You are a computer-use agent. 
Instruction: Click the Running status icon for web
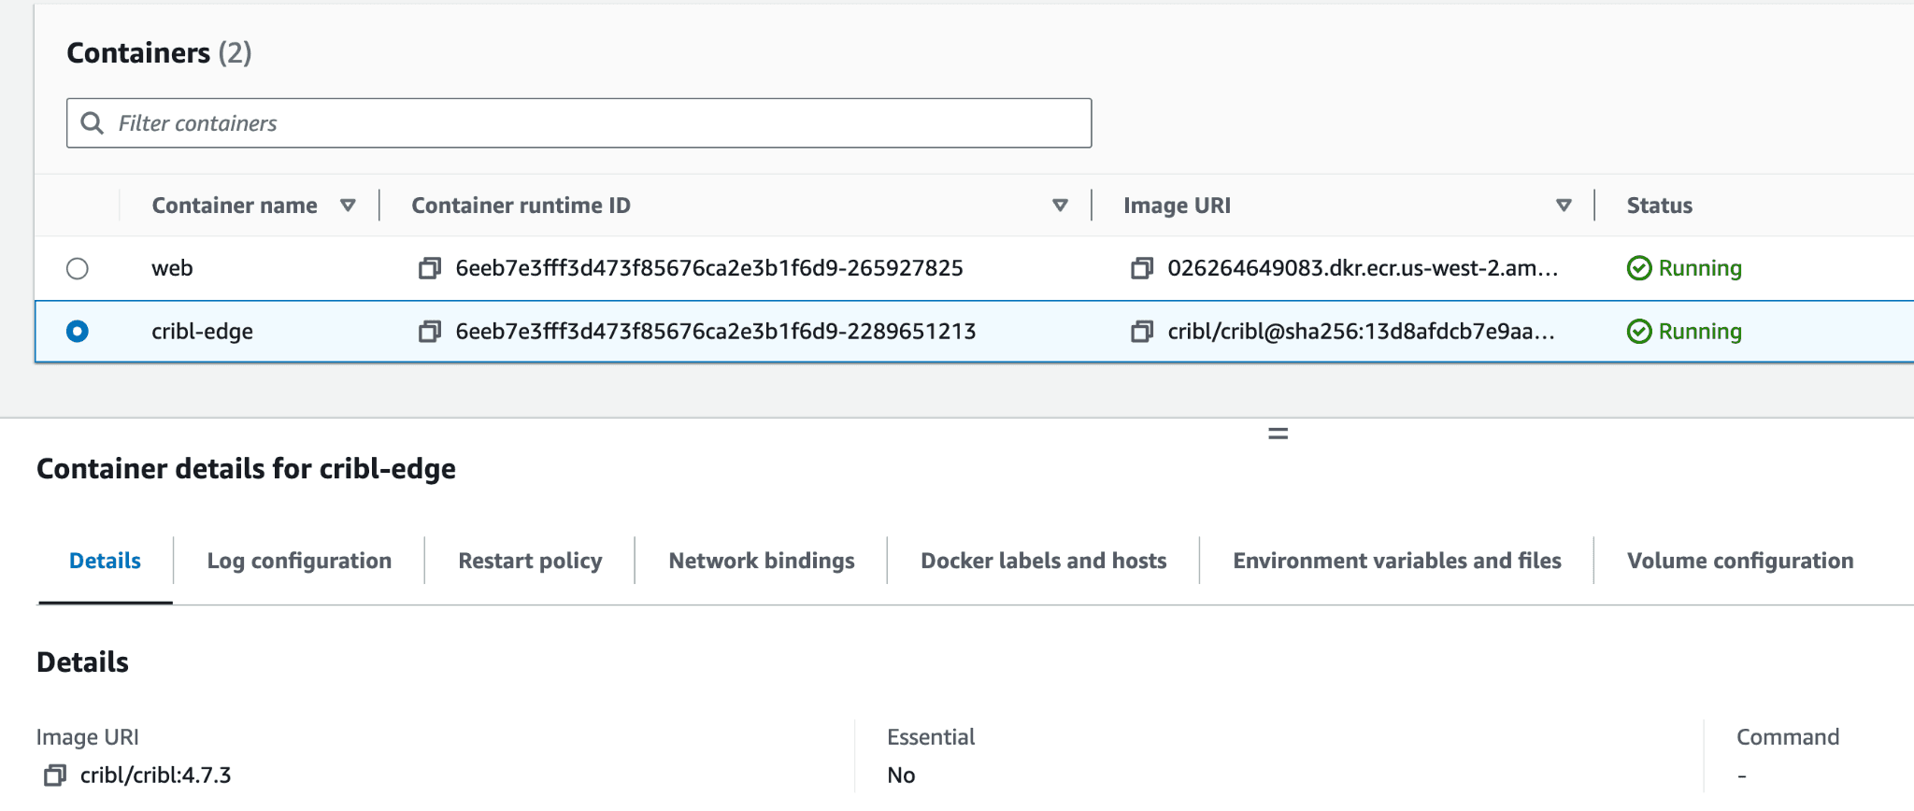(1639, 269)
